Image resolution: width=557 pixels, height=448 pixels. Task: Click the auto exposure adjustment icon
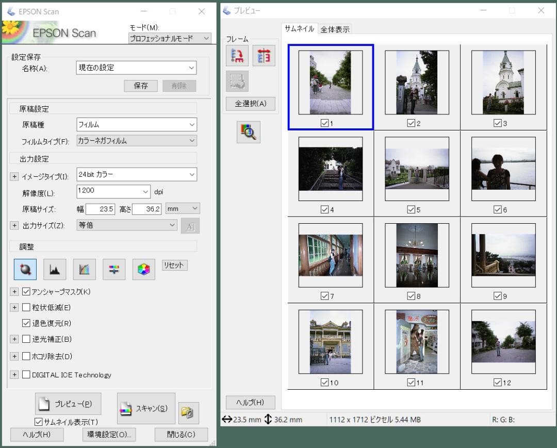point(25,269)
